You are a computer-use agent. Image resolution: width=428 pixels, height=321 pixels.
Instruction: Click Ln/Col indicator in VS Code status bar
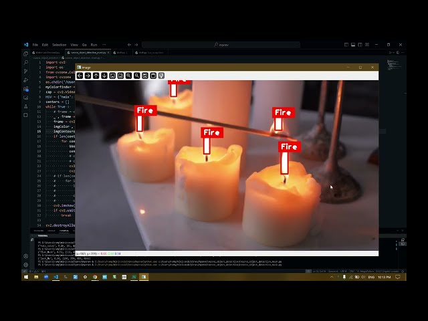pos(319,272)
